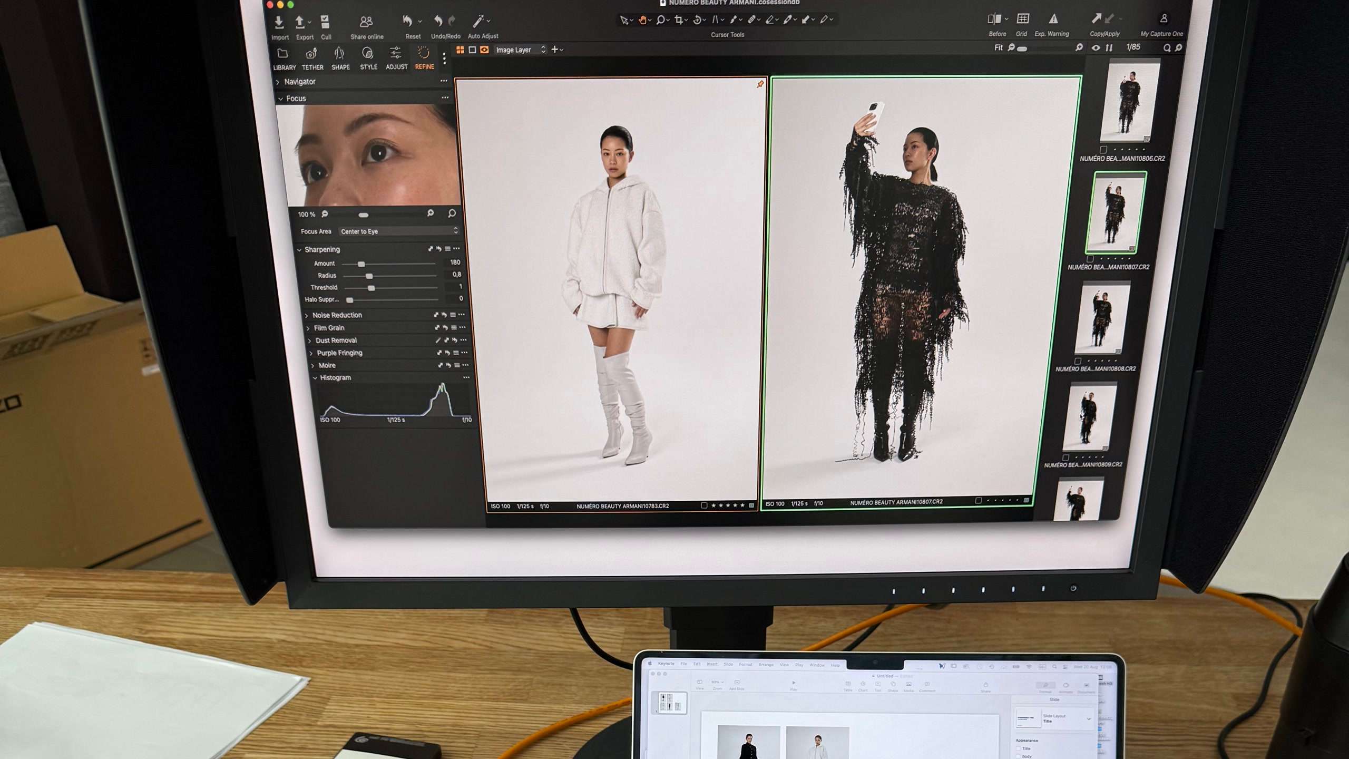
Task: Select the Heal bandage cursor tool
Action: (x=752, y=20)
